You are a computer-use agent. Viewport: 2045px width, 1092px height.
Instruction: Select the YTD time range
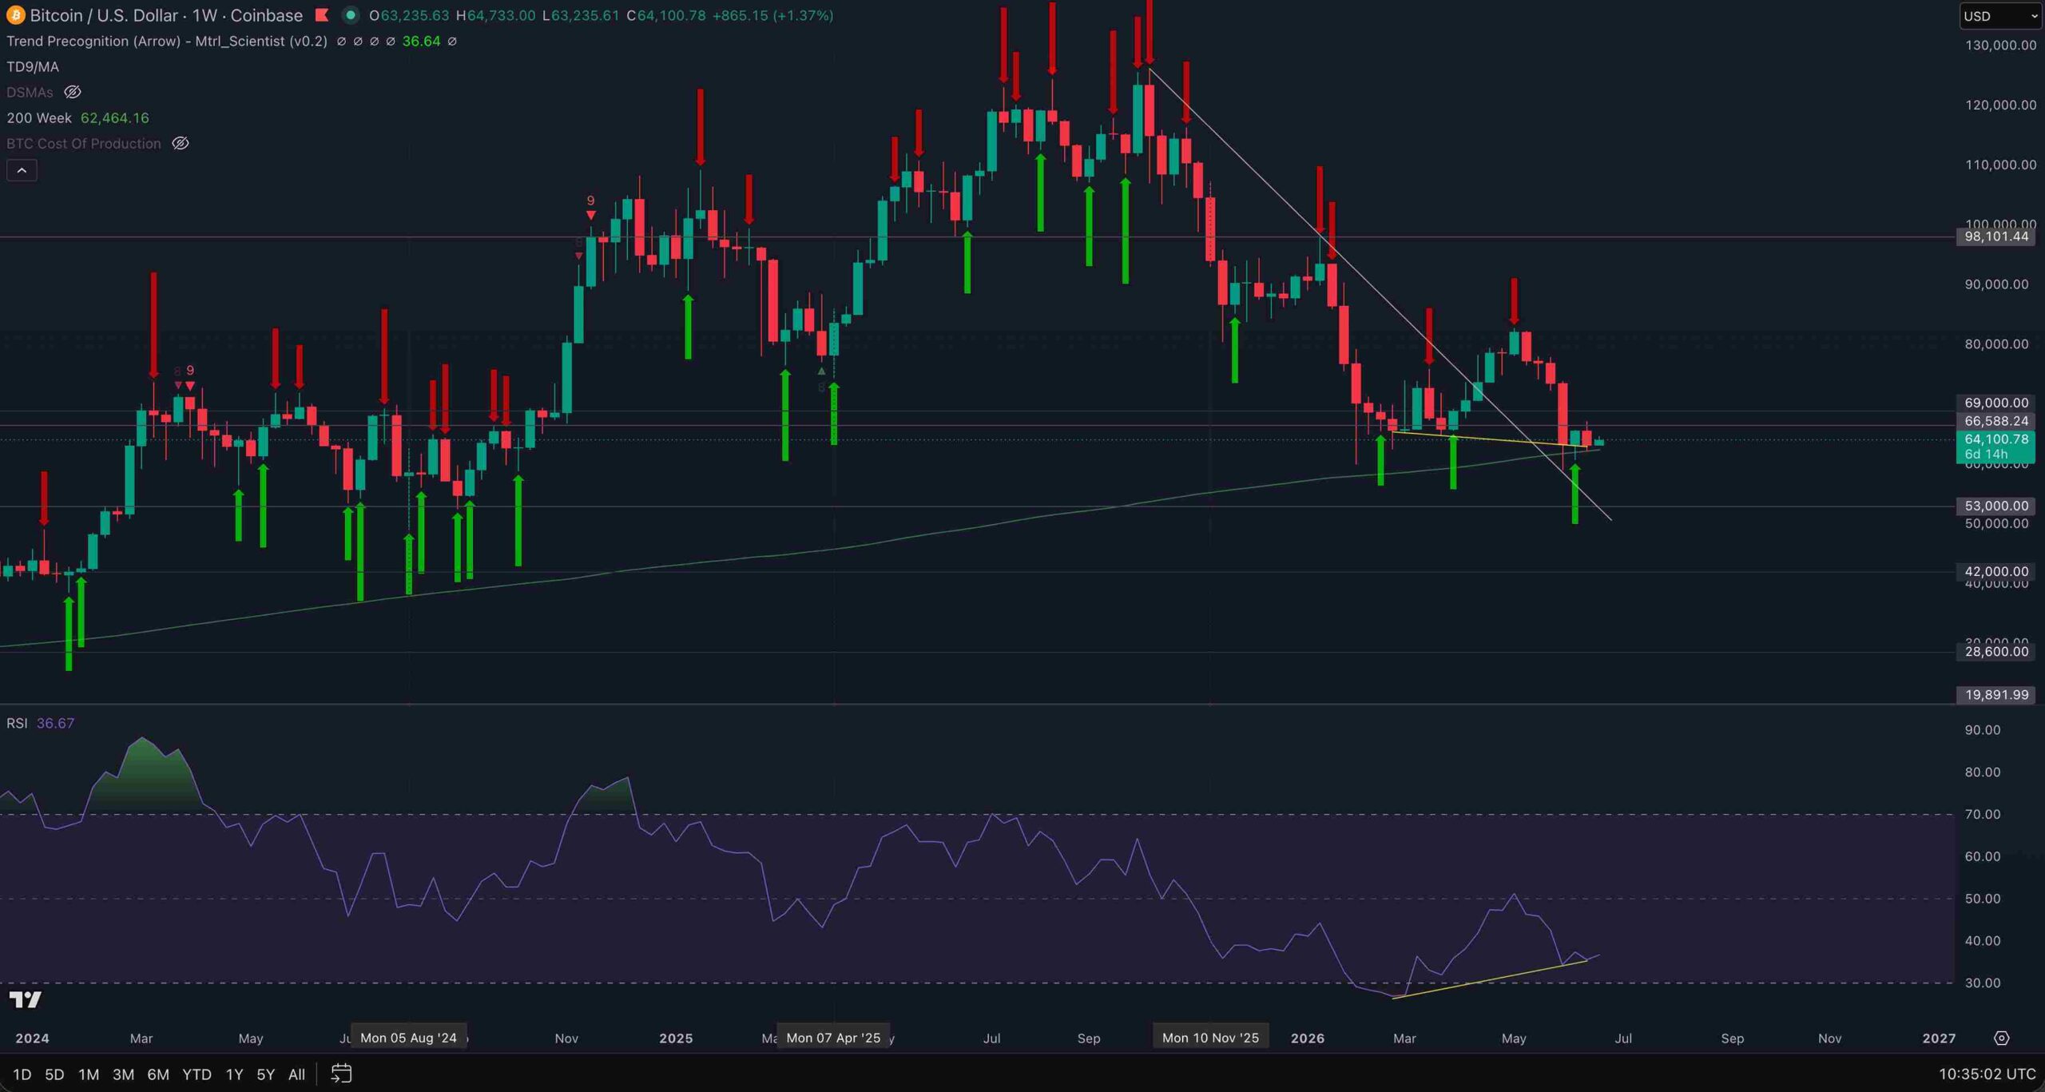coord(197,1074)
